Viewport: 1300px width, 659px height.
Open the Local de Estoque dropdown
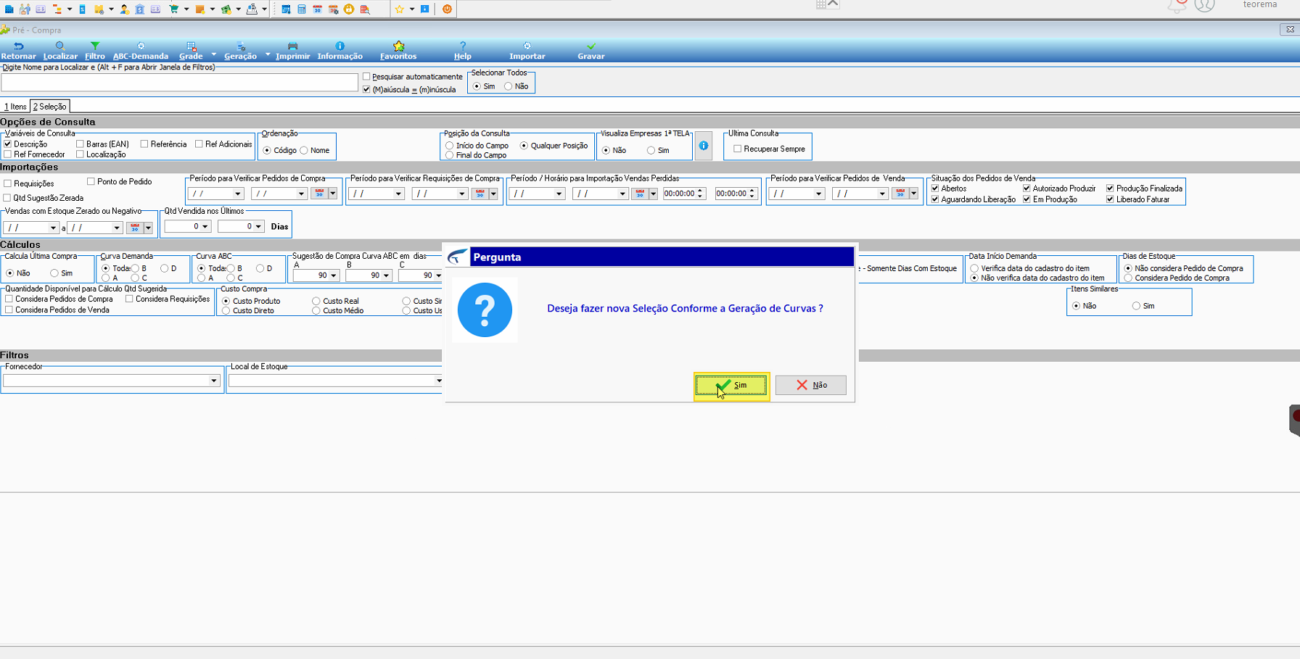438,381
